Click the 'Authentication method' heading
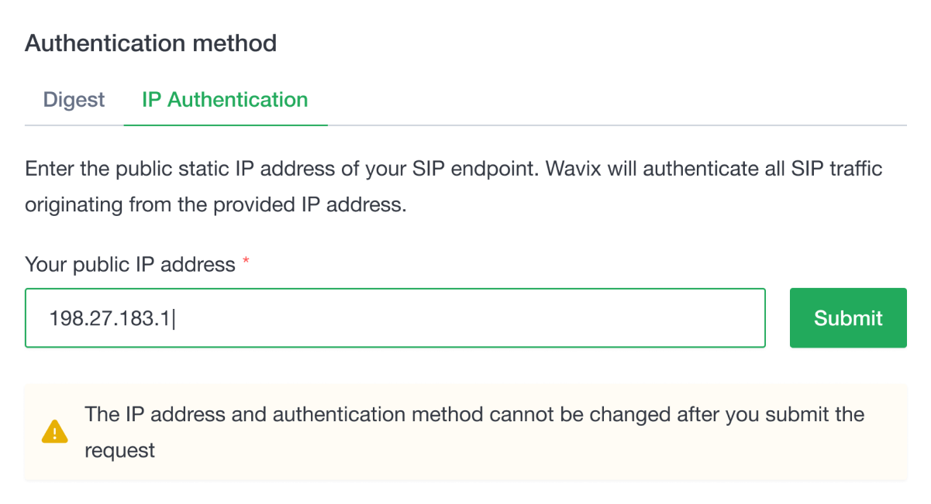Viewport: 931px width, 504px height. pos(150,43)
